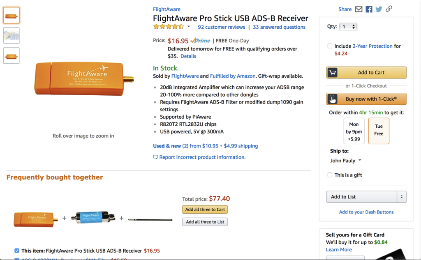Share product on Twitter
Image resolution: width=421 pixels, height=260 pixels.
point(379,9)
